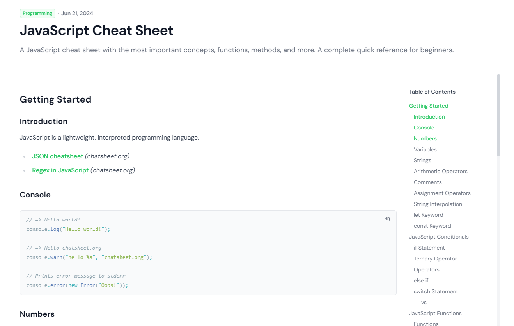Select Introduction in the Table of Contents

point(429,117)
